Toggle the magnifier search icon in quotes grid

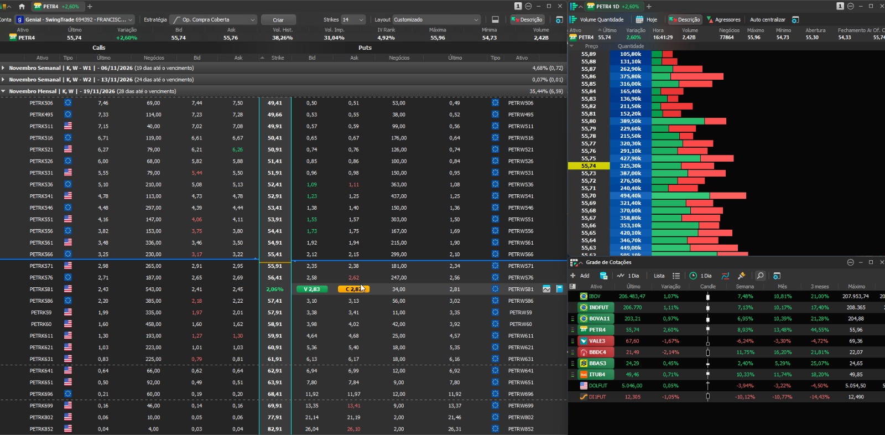(761, 276)
